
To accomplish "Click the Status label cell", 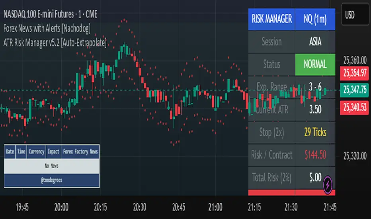I will coord(271,65).
